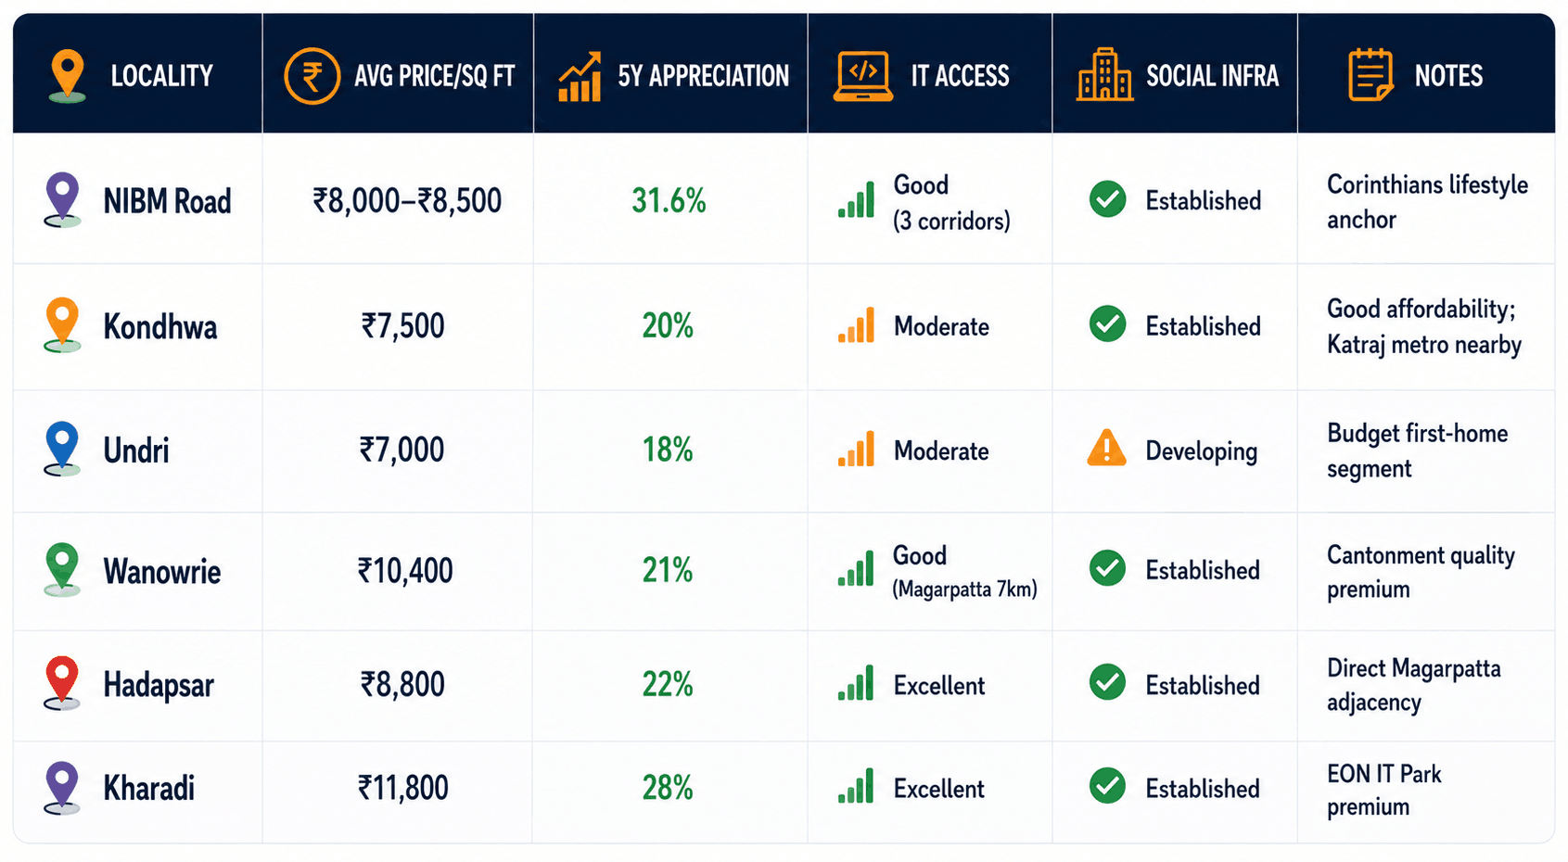Open the Wanowrie locality name
The height and width of the screenshot is (862, 1568).
(162, 572)
